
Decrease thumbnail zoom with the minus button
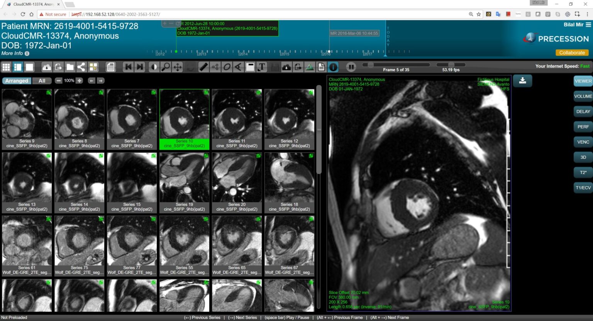click(x=58, y=81)
